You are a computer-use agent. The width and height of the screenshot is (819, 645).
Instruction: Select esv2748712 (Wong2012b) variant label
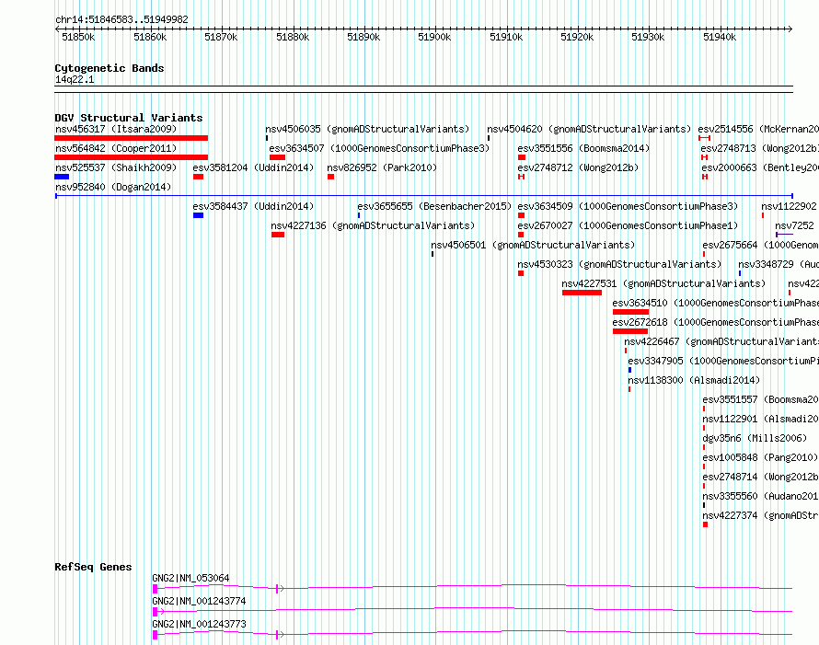578,167
